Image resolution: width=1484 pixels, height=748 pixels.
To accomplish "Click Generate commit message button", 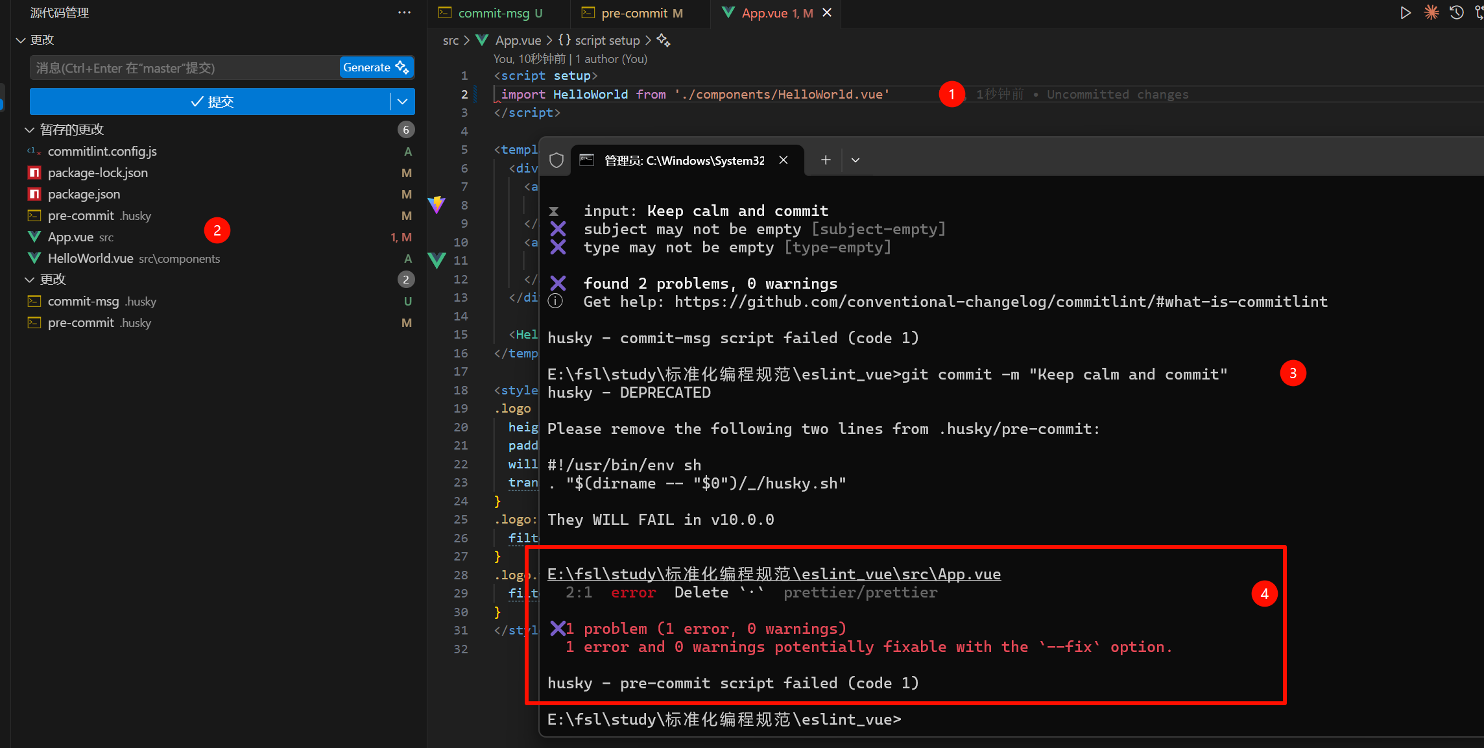I will tap(376, 67).
